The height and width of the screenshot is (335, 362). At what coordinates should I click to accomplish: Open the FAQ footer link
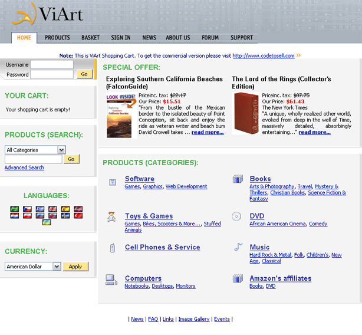pyautogui.click(x=153, y=319)
